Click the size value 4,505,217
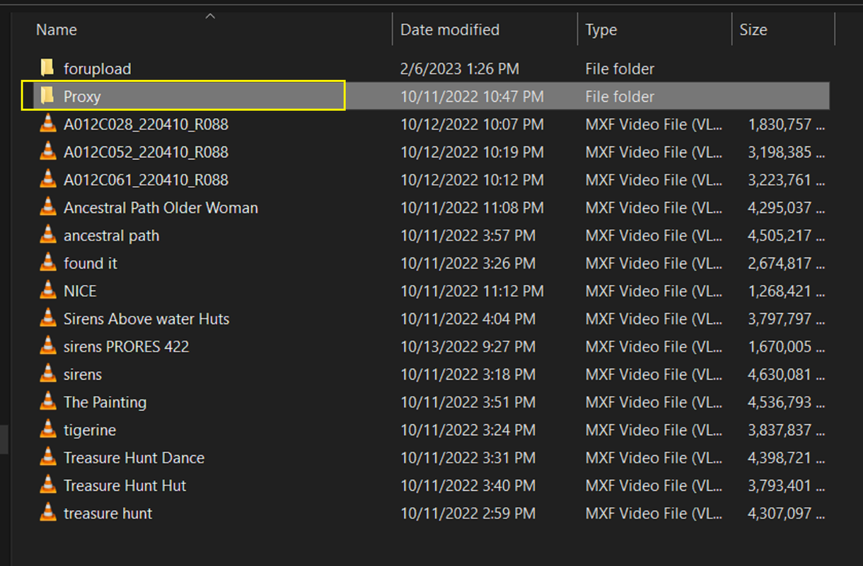 tap(780, 236)
